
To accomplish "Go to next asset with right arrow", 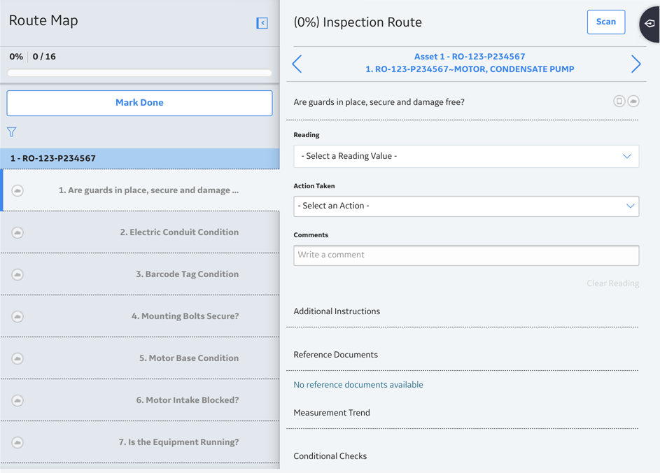I will [636, 64].
